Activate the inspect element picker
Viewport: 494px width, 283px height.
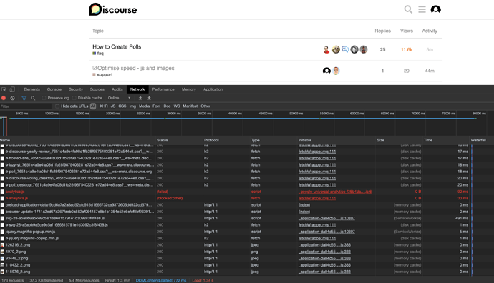click(4, 89)
